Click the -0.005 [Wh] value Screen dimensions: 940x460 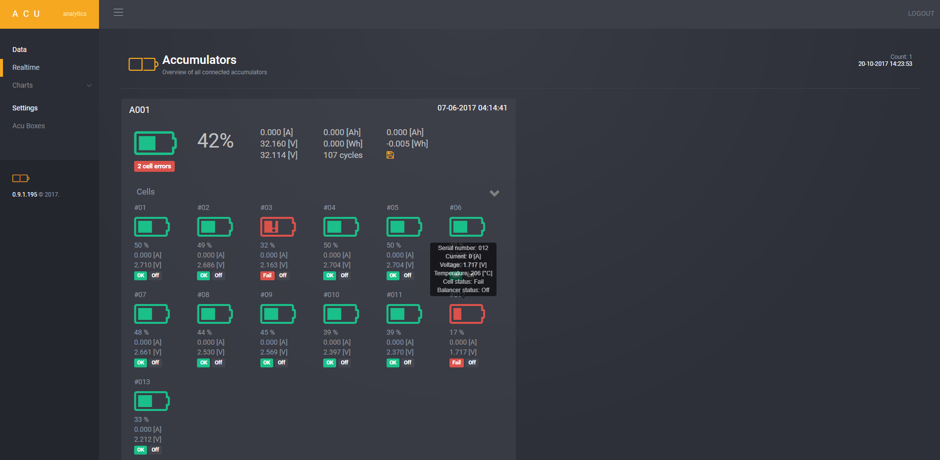click(407, 144)
